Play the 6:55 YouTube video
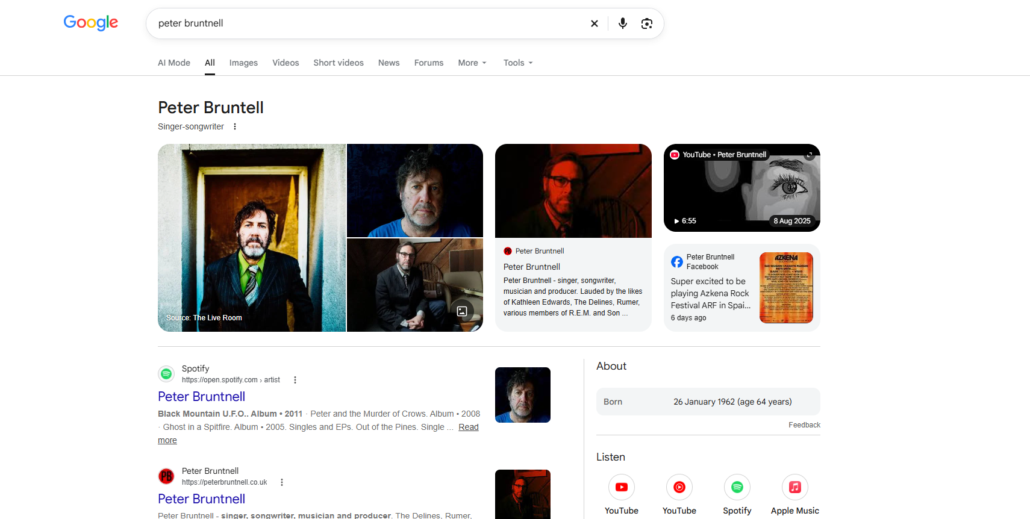1030x519 pixels. [685, 221]
